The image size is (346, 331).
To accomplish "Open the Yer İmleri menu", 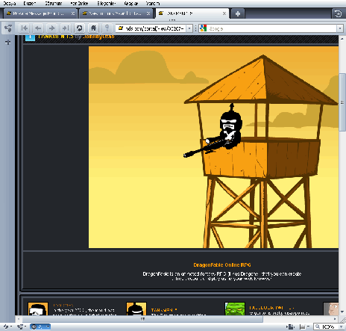I will click(x=79, y=3).
